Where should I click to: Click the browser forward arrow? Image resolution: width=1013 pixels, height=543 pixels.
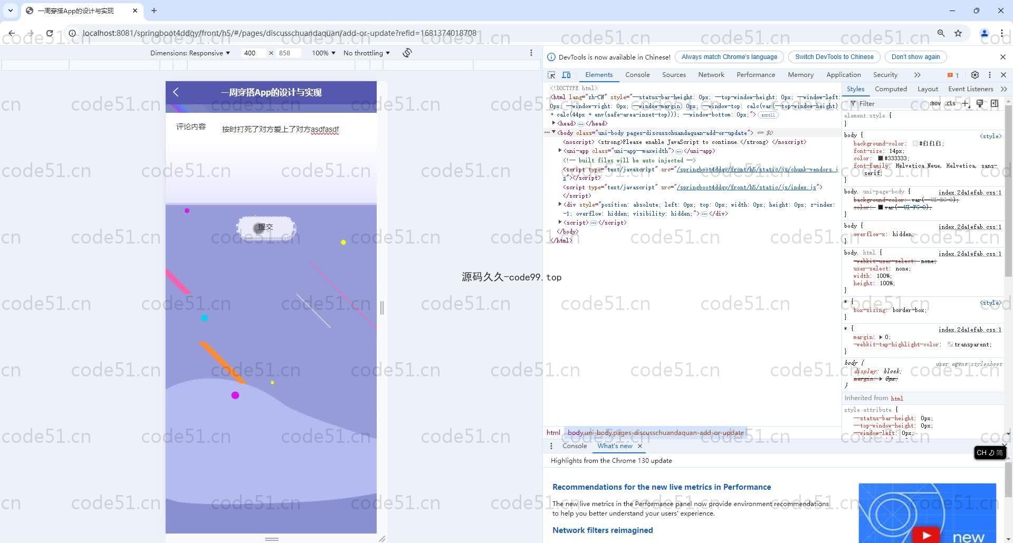(30, 33)
